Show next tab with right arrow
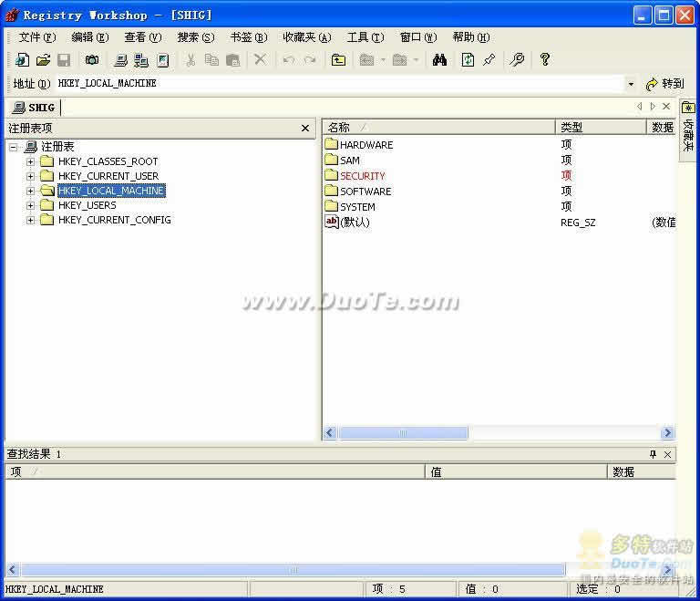This screenshot has height=601, width=700. pyautogui.click(x=653, y=107)
